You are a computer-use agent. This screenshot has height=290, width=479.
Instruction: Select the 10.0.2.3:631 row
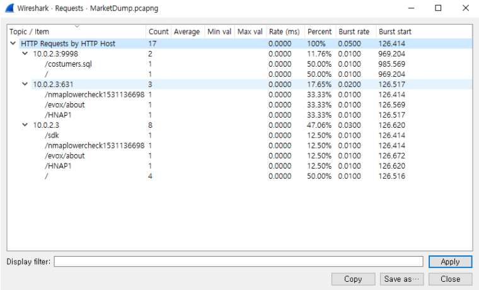click(x=239, y=84)
